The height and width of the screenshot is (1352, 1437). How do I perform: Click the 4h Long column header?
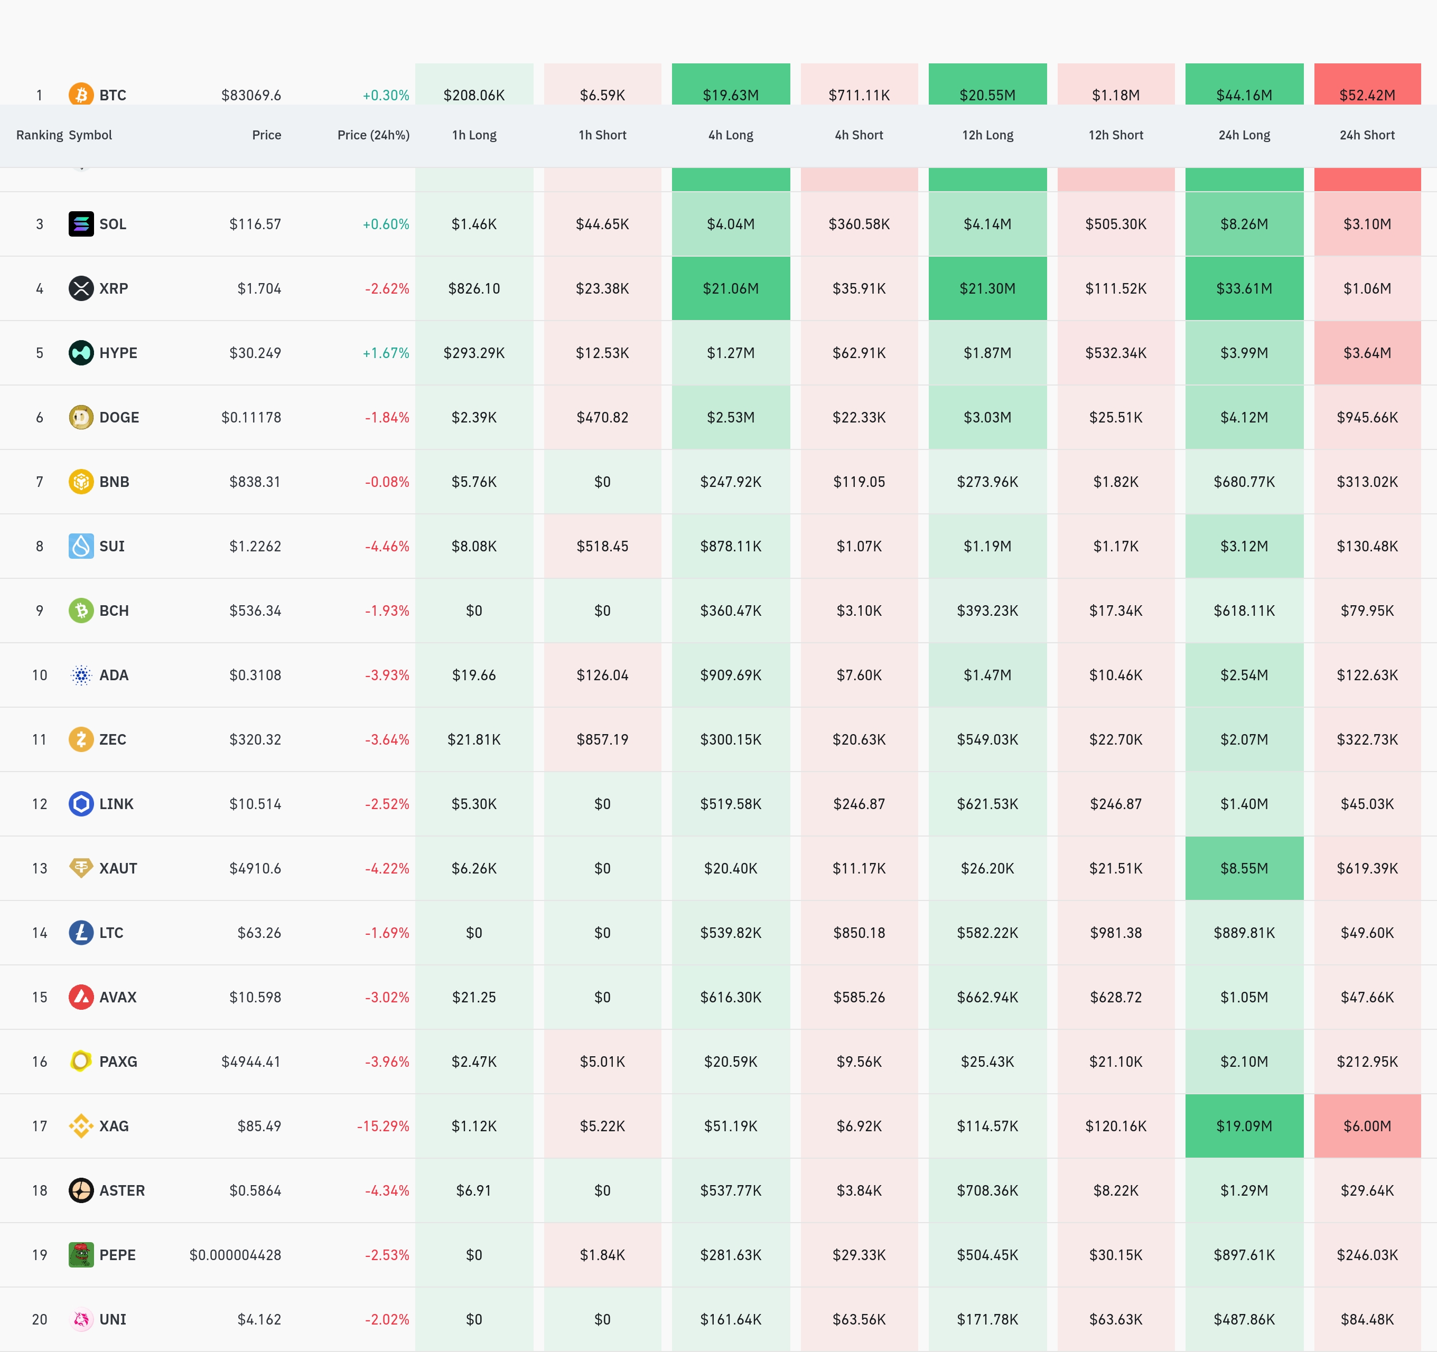730,135
